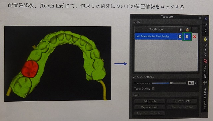Delete Left Mandibular First Molar with red X

(x=194, y=36)
